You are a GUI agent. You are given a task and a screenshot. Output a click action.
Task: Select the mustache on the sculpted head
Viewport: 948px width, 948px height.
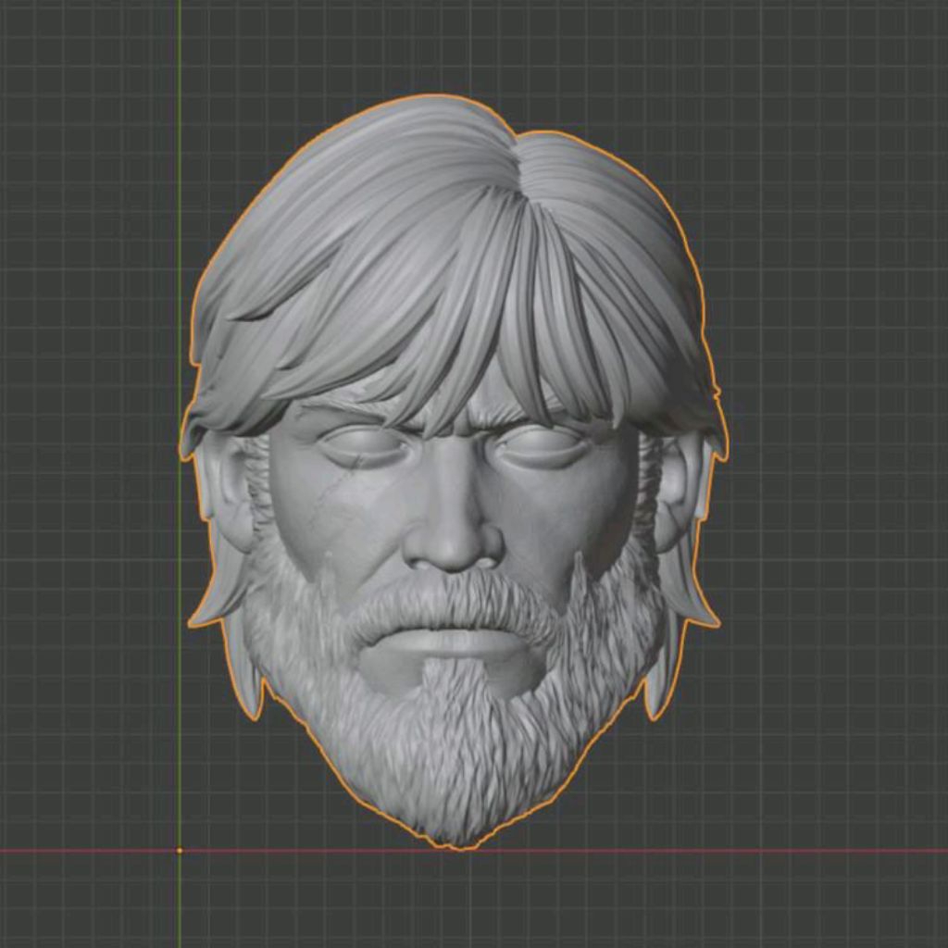pyautogui.click(x=454, y=603)
